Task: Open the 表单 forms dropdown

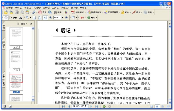Action: [x=149, y=12]
